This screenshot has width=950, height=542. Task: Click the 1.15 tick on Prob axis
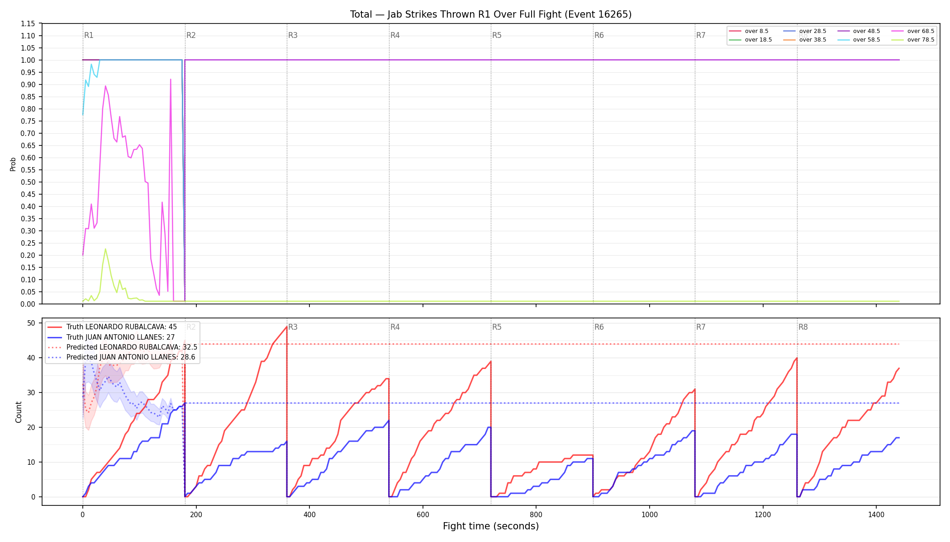click(x=28, y=23)
